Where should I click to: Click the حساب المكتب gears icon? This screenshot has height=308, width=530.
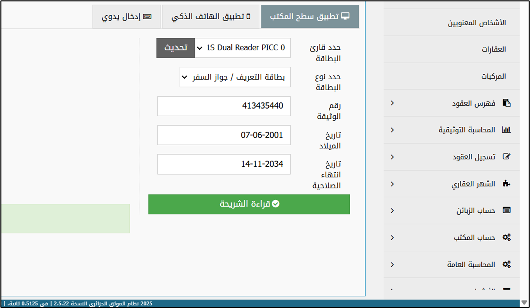coord(506,238)
